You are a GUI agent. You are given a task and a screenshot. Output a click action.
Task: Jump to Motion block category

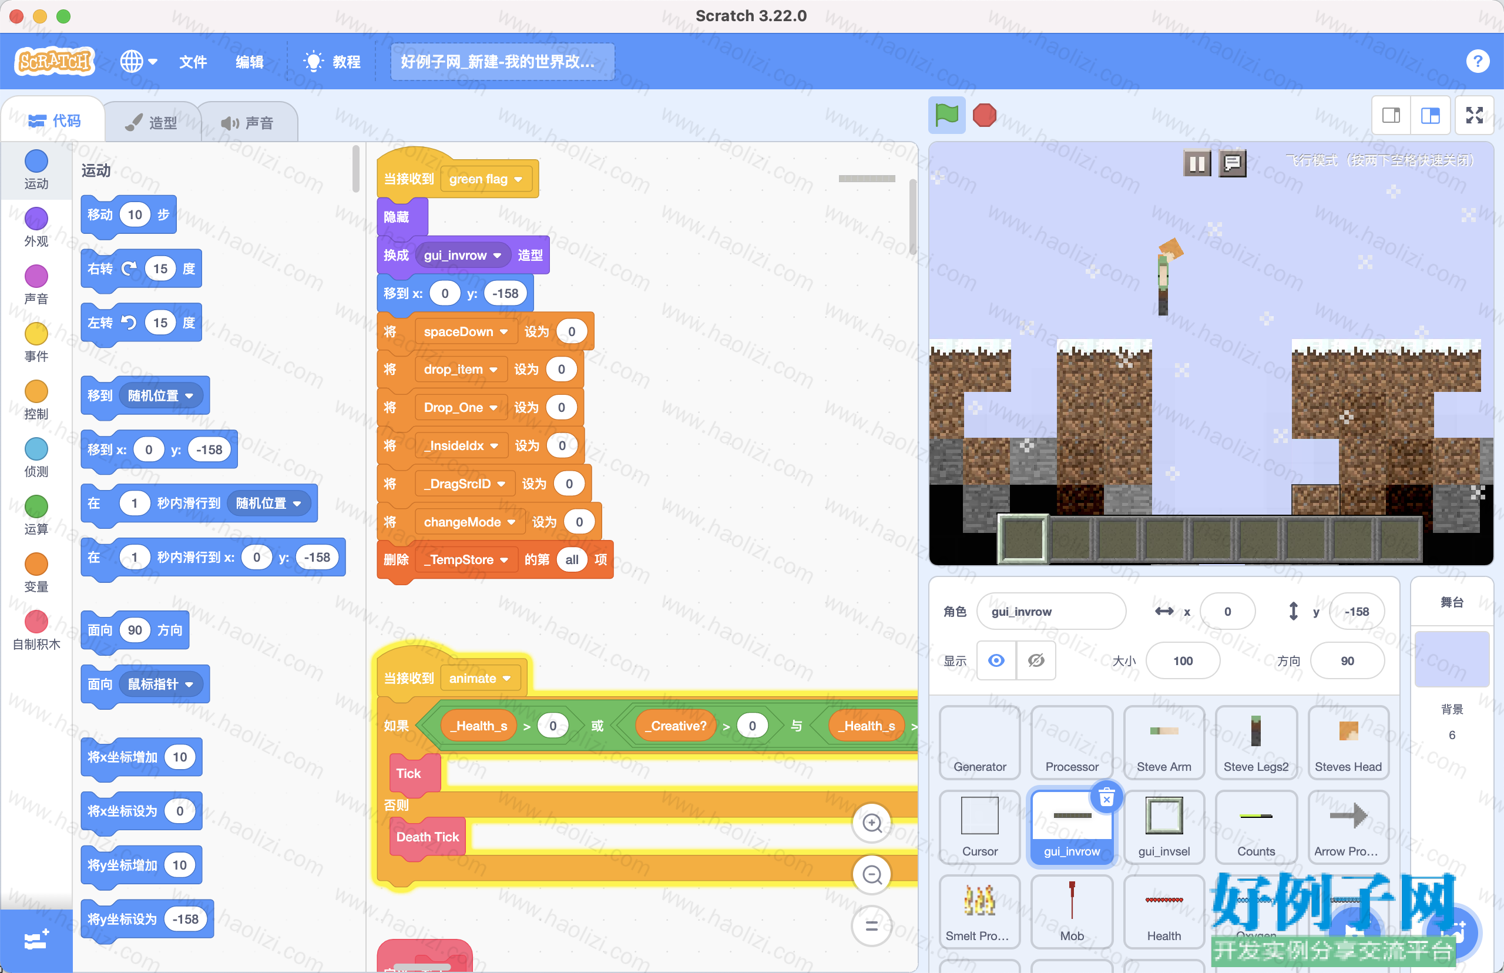(x=36, y=170)
